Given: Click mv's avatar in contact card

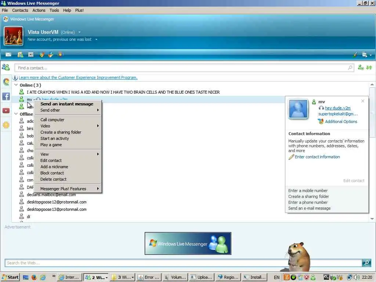Looking at the screenshot, I should [x=298, y=109].
